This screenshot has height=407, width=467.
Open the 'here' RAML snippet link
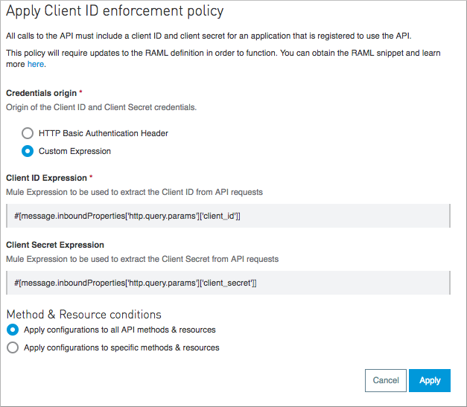(36, 65)
